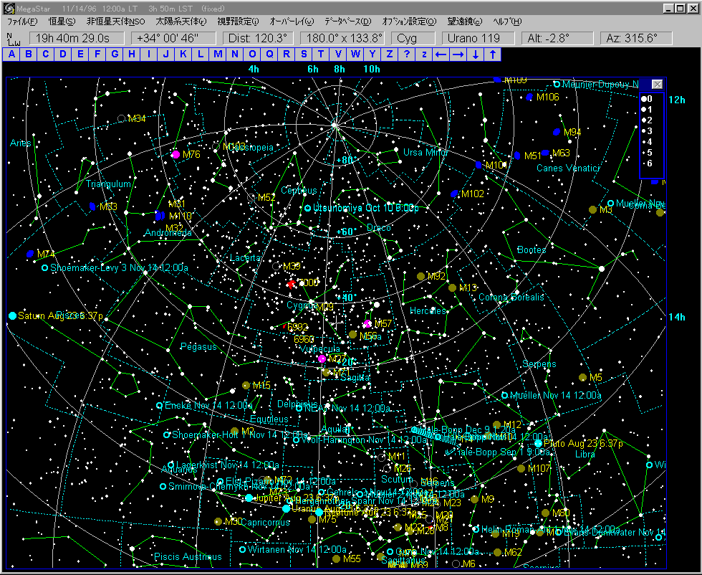Click toolbar button B
702x575 pixels.
point(29,54)
